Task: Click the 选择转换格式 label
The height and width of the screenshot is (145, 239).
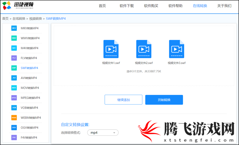Action: pos(71,133)
